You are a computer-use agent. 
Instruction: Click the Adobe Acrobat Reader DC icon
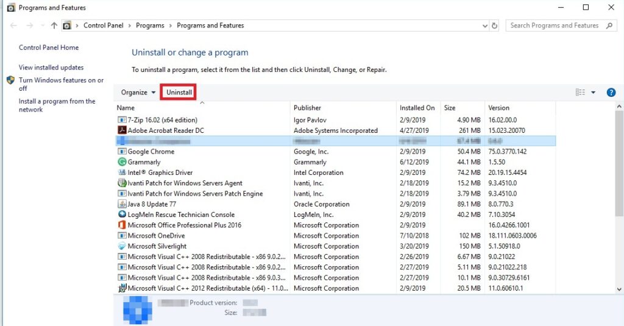pyautogui.click(x=122, y=130)
